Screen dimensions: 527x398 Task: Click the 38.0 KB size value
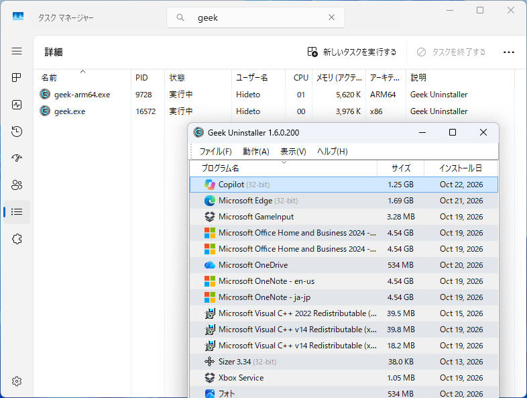[401, 362]
